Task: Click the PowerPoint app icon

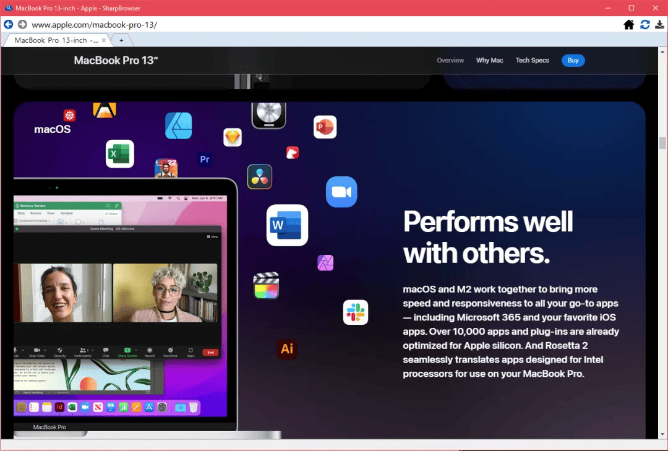Action: pyautogui.click(x=325, y=127)
